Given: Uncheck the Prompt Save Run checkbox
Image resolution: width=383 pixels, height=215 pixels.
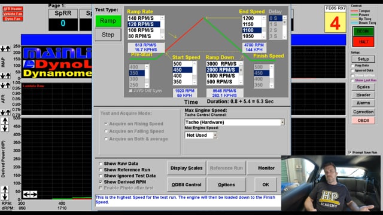Looking at the screenshot, I should click(349, 152).
